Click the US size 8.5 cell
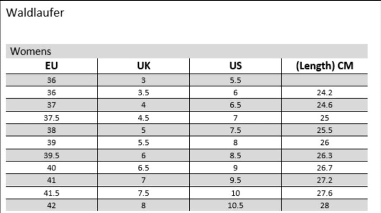 point(236,155)
